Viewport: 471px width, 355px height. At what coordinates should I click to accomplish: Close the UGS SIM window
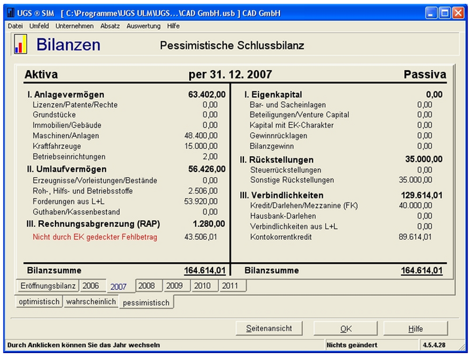tap(459, 13)
